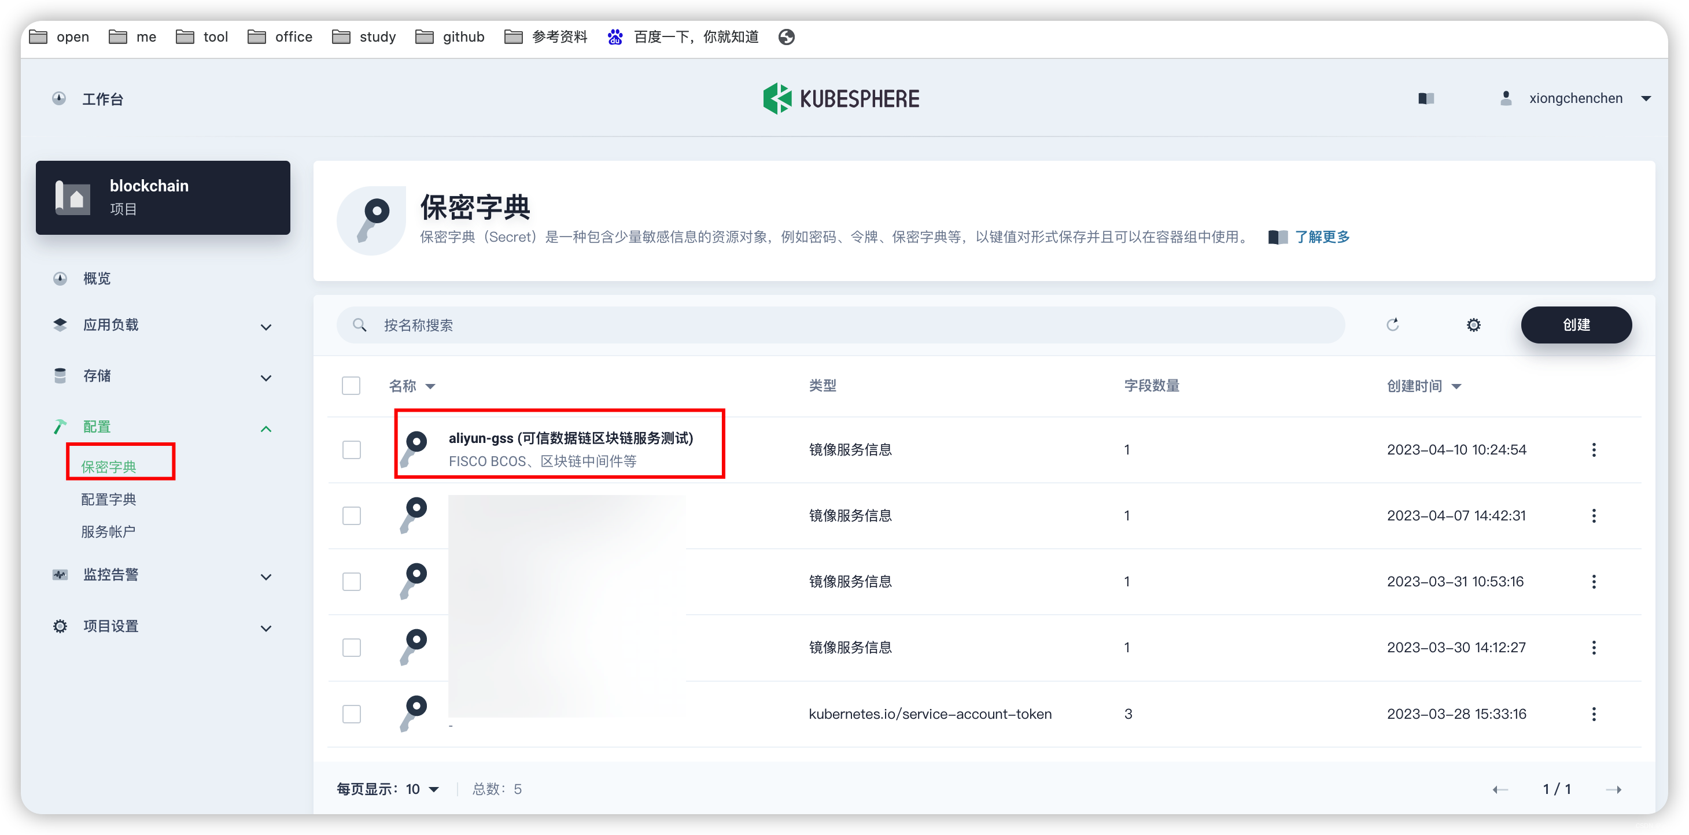The height and width of the screenshot is (835, 1689).
Task: Click kubernetes.io/service-account-token type cell
Action: pyautogui.click(x=930, y=714)
